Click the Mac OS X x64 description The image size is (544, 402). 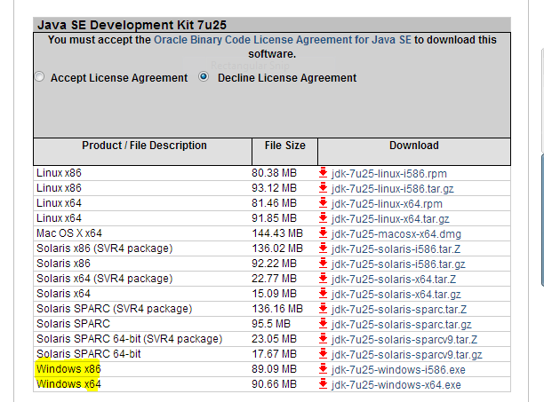point(69,233)
